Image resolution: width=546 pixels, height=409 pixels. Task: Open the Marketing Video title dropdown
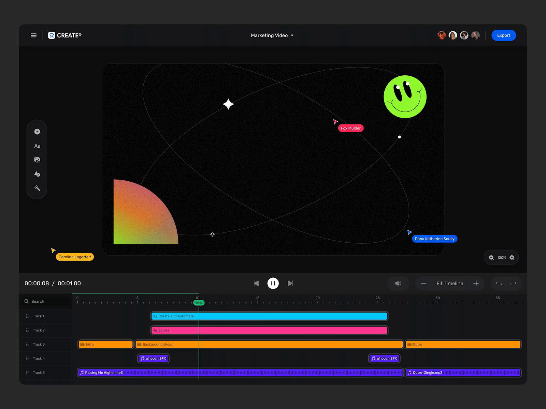tap(272, 35)
